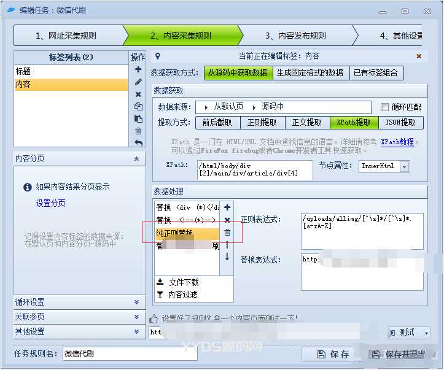This screenshot has height=370, width=444.
Task: Open the 3、内容发布规则 tab
Action: pyautogui.click(x=295, y=36)
